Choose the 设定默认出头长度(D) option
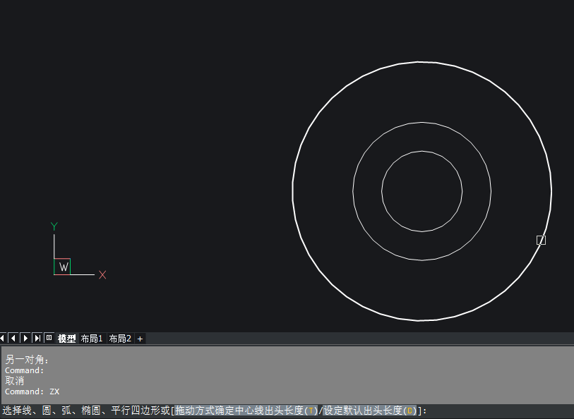This screenshot has height=419, width=574. pos(370,411)
